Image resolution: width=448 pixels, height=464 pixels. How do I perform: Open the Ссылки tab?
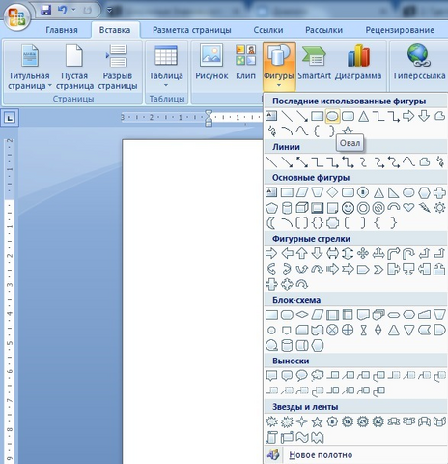click(x=268, y=30)
